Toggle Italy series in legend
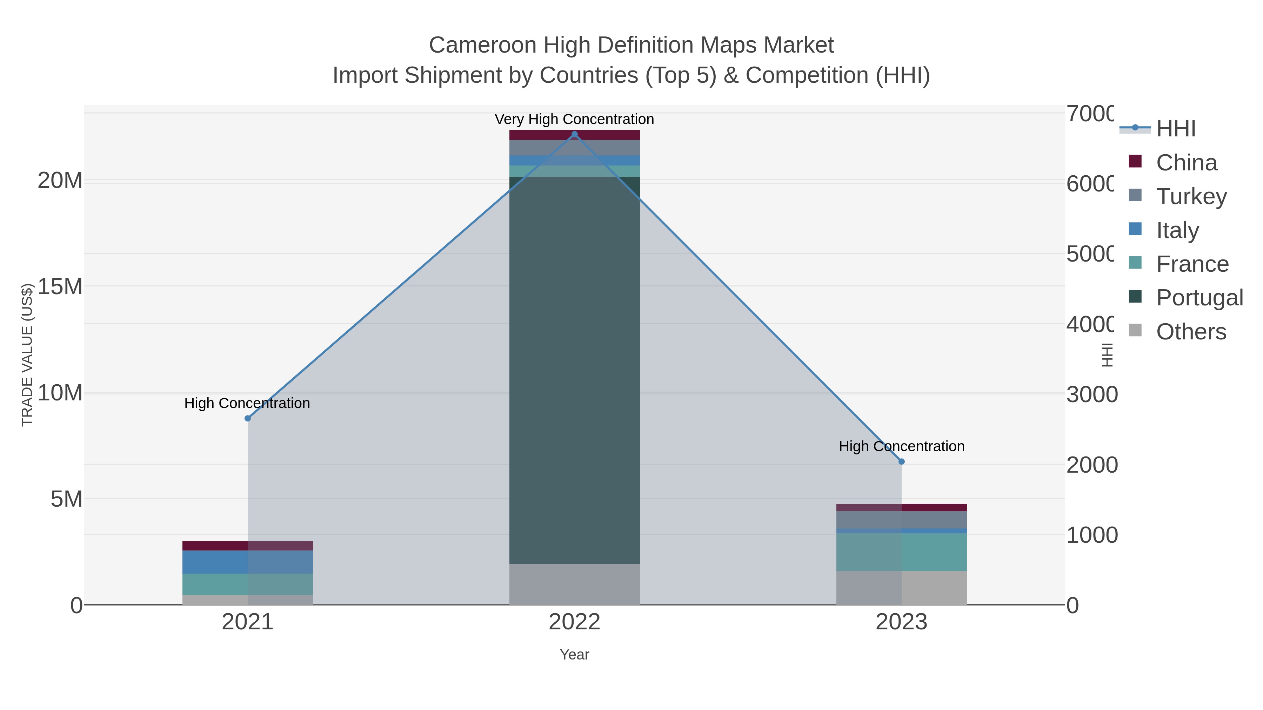The width and height of the screenshot is (1263, 710). point(1164,230)
